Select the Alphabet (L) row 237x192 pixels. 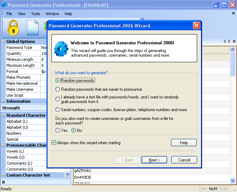point(26,121)
